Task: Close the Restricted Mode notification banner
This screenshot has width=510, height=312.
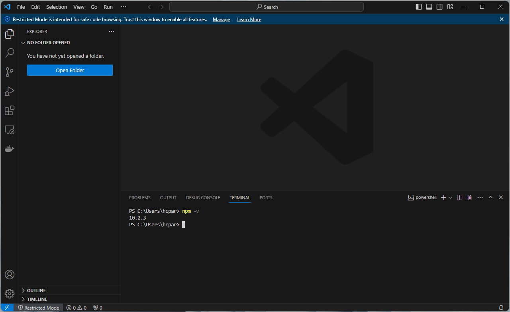Action: (x=502, y=19)
